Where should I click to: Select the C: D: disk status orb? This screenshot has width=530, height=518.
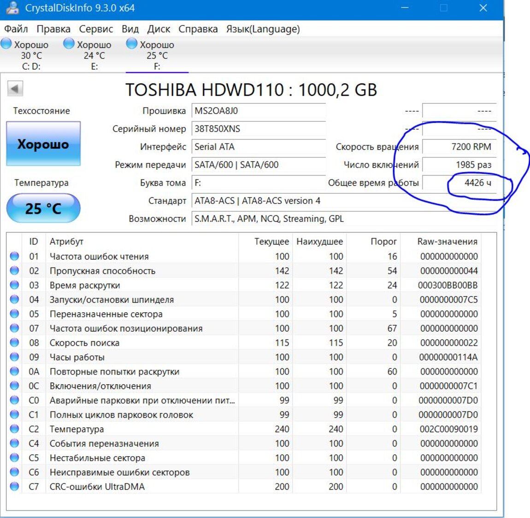[x=6, y=44]
